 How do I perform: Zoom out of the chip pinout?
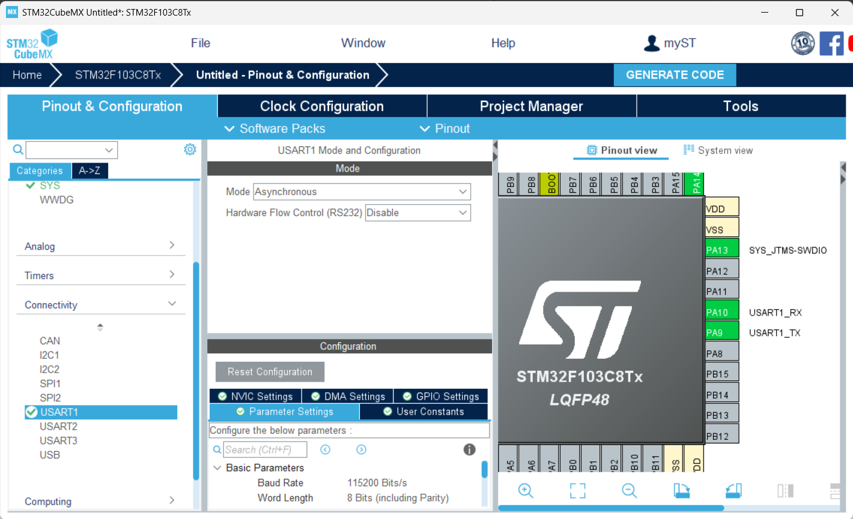[629, 490]
